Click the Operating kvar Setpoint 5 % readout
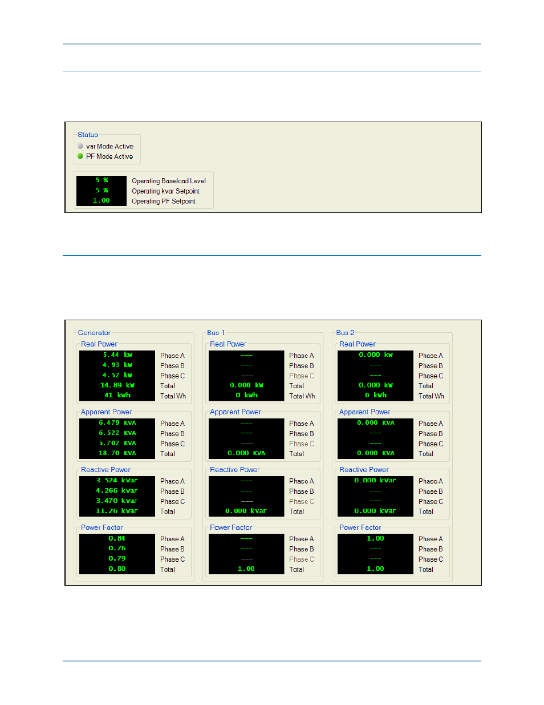 pyautogui.click(x=102, y=191)
